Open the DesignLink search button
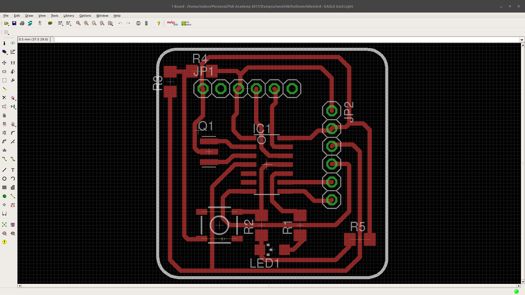The image size is (525, 295). (172, 23)
